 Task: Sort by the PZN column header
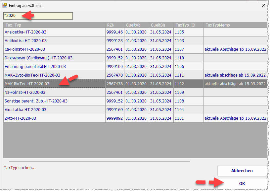point(115,25)
